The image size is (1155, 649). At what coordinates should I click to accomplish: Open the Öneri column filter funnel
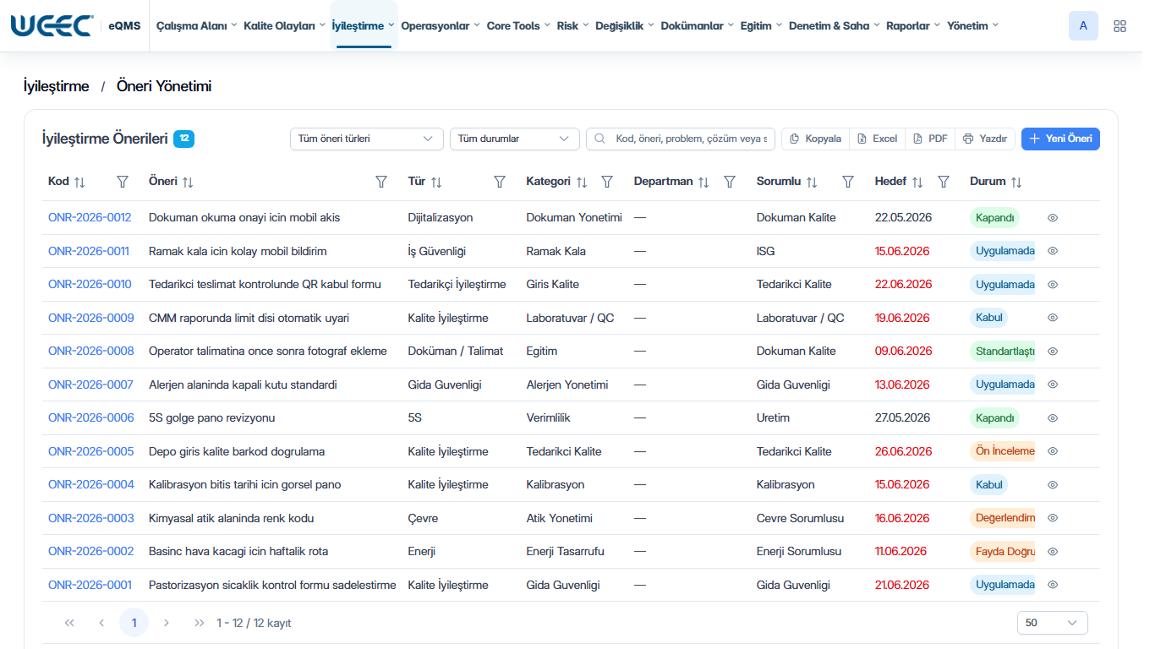pyautogui.click(x=381, y=182)
